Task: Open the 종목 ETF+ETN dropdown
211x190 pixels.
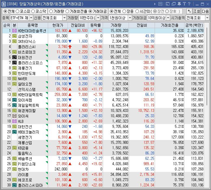Action: click(x=31, y=18)
